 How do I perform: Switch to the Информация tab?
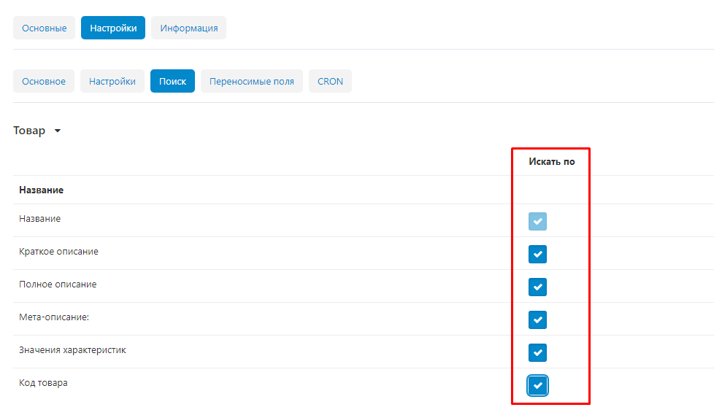click(189, 28)
